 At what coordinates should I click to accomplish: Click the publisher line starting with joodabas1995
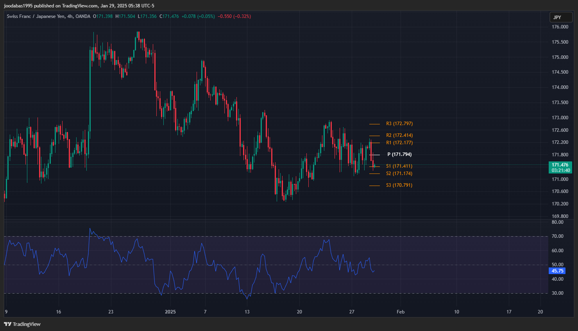click(79, 6)
